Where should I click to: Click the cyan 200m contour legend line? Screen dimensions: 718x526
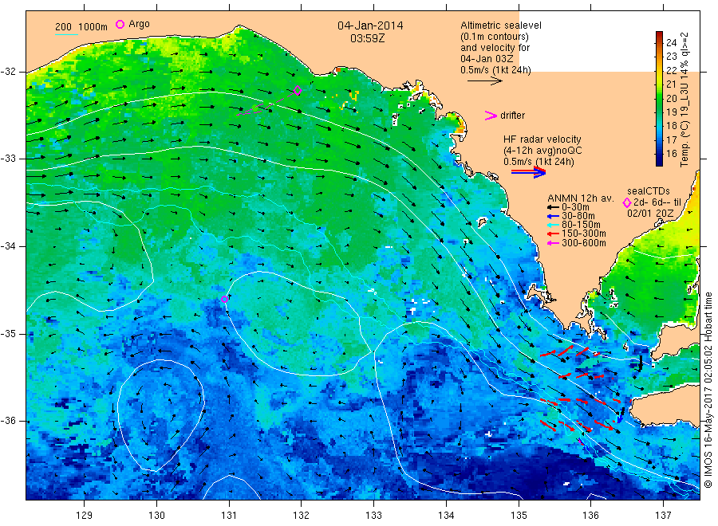coord(66,33)
